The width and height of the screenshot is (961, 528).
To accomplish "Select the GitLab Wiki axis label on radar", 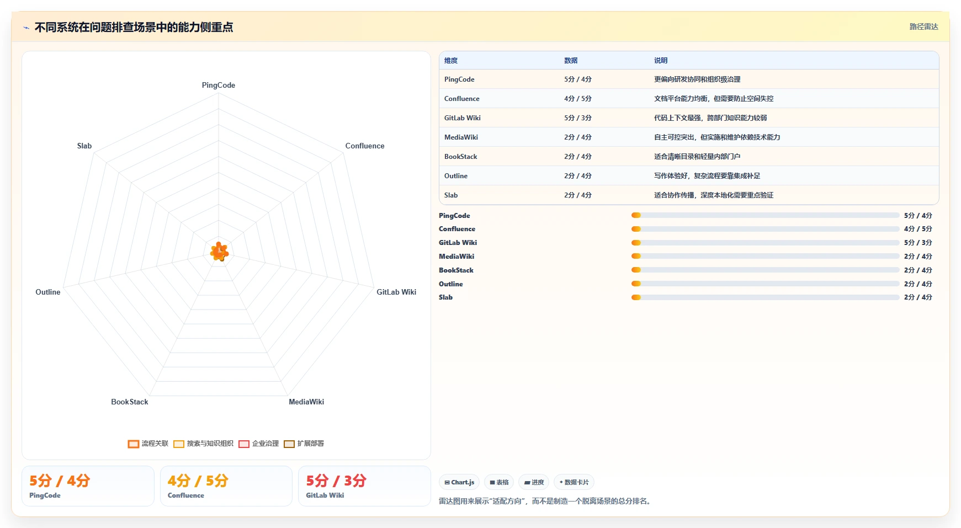I will tap(396, 292).
